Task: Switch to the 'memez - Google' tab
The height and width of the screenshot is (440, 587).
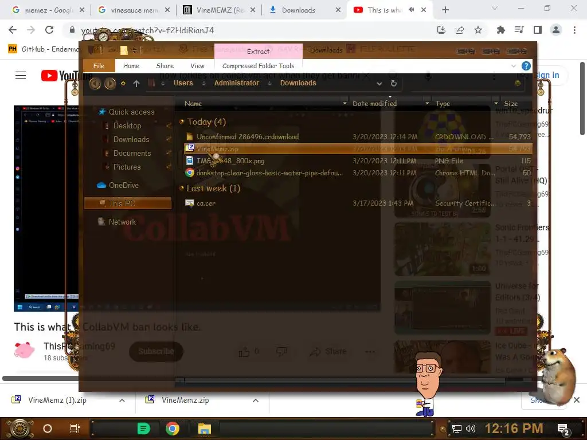Action: tap(48, 10)
